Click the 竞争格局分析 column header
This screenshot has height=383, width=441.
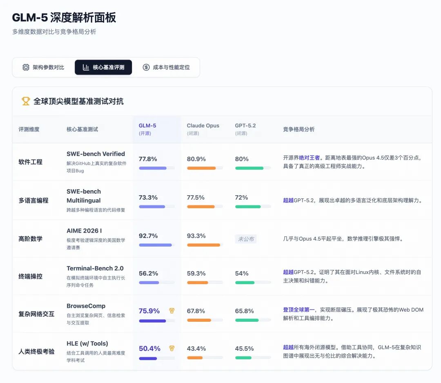pos(299,129)
